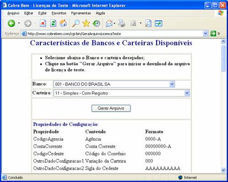Viewport: 228px width, 182px height.
Task: Close the Internet Explorer window
Action: [x=223, y=5]
